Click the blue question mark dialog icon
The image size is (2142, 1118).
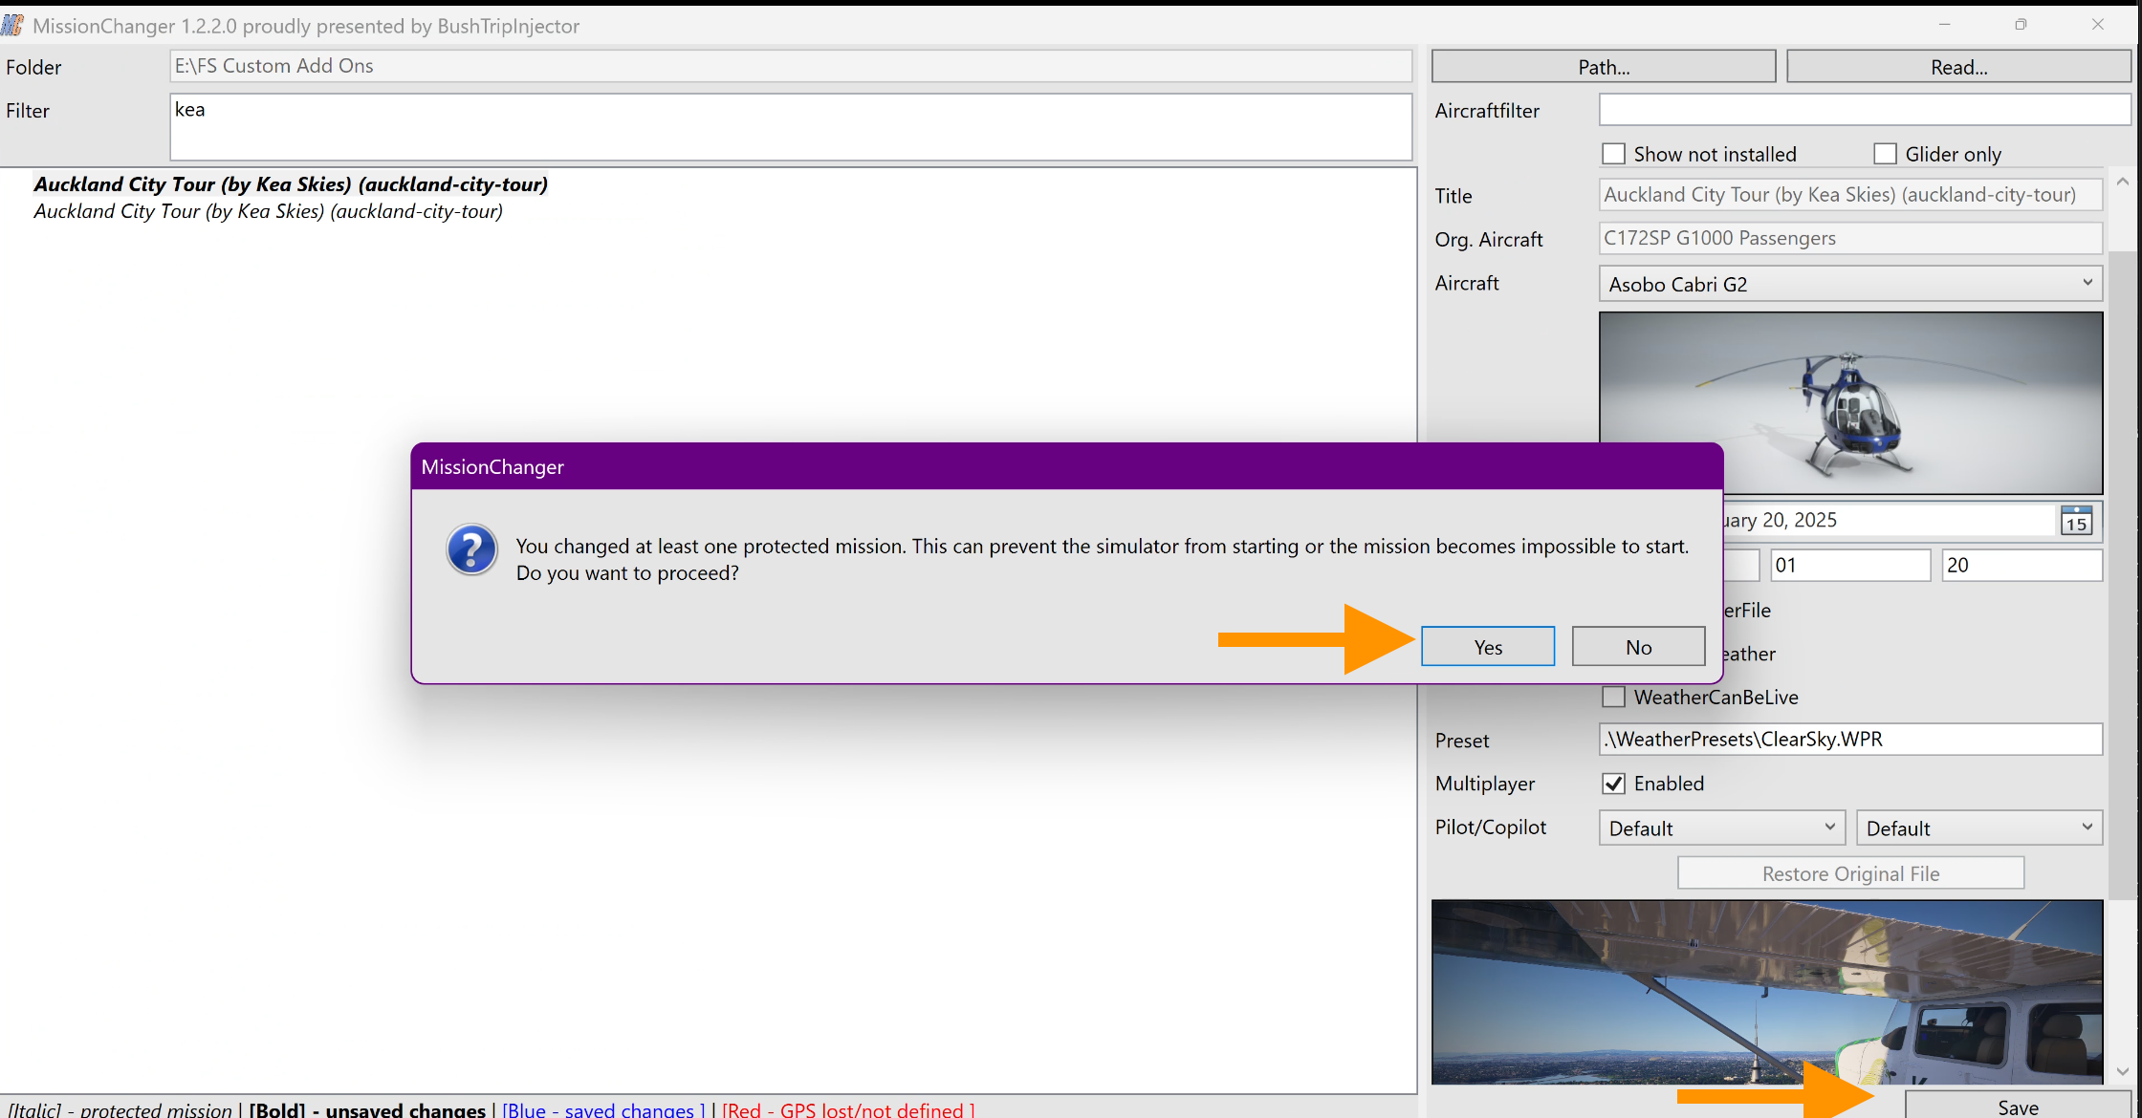471,549
